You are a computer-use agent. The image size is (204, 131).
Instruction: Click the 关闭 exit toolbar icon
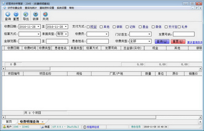click(x=45, y=14)
